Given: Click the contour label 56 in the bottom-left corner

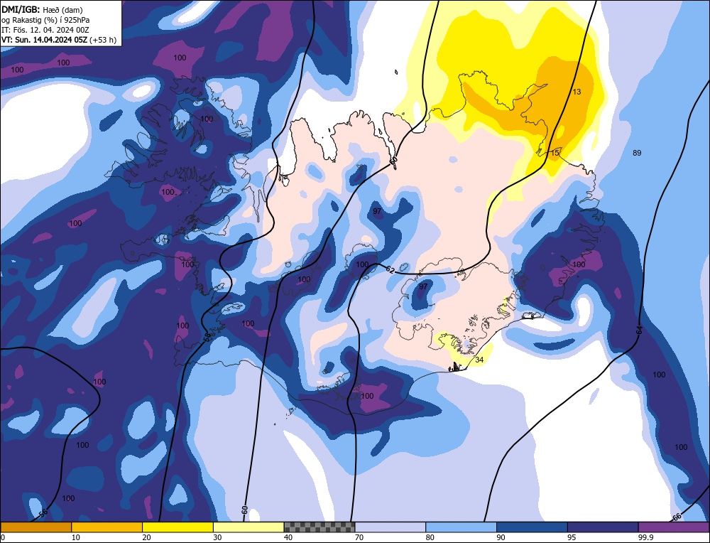Looking at the screenshot, I should tap(43, 514).
